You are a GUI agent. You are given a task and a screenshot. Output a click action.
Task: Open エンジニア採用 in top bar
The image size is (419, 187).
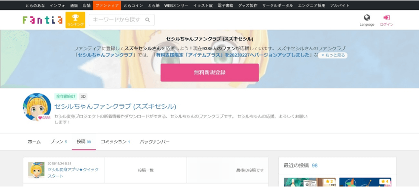(312, 5)
